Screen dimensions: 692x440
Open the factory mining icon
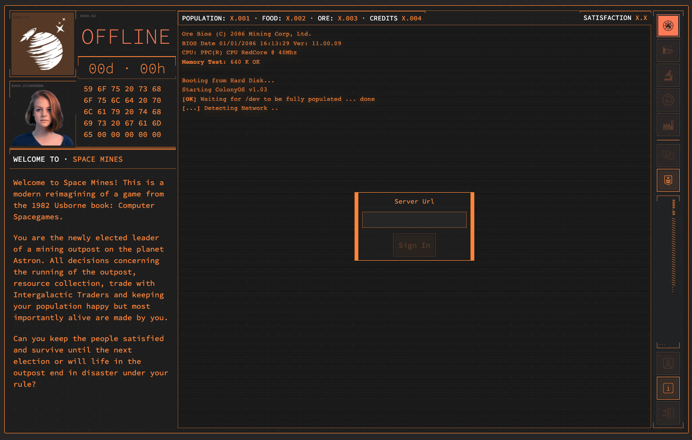(668, 125)
